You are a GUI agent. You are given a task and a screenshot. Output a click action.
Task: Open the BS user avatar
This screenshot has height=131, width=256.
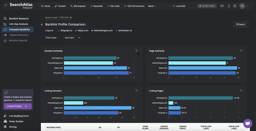point(242,6)
